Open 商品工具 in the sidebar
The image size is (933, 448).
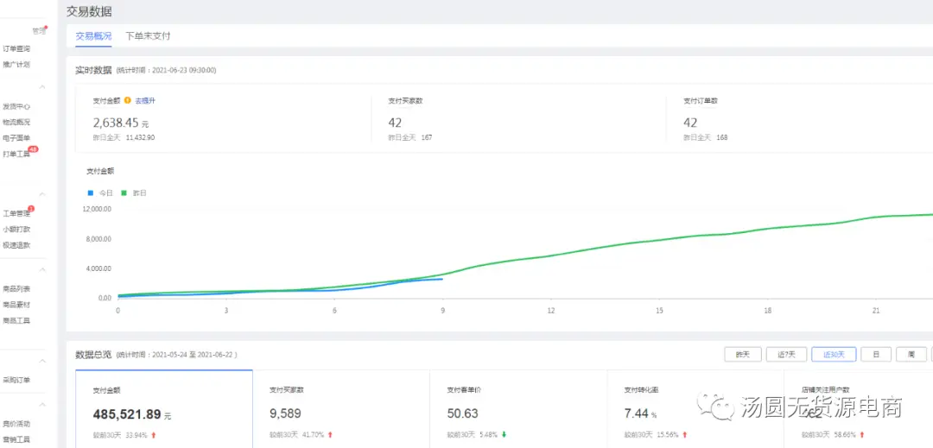(16, 321)
